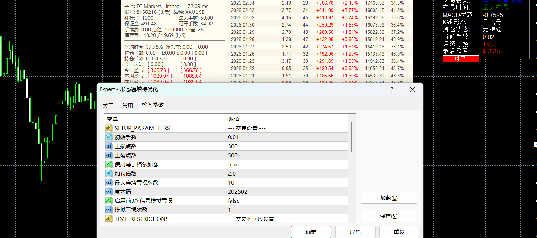
Task: Click the 保存(S) button
Action: pos(389,216)
